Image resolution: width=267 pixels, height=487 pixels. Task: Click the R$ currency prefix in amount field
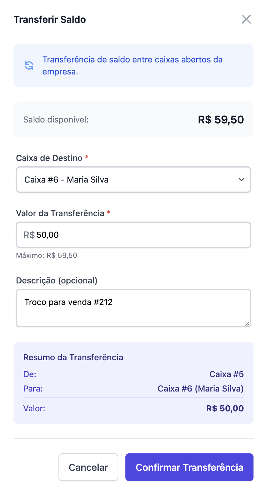29,235
